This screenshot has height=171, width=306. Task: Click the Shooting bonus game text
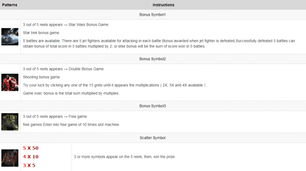pos(42,77)
